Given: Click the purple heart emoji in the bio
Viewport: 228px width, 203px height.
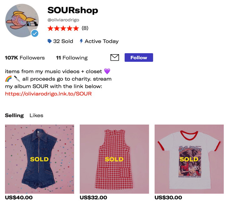Looking at the screenshot, I should (107, 71).
